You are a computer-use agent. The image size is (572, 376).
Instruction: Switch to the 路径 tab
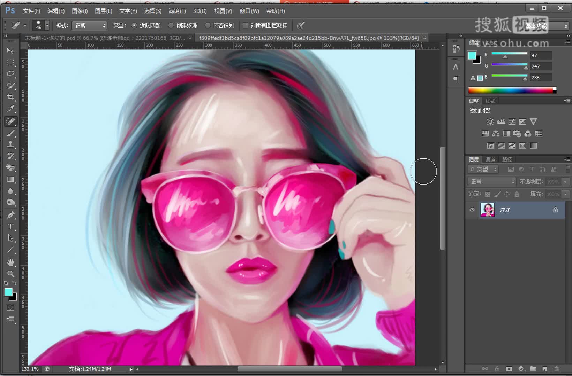(507, 159)
